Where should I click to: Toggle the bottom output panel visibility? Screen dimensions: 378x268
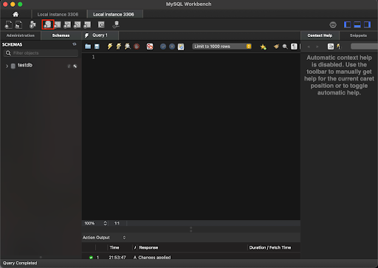click(x=357, y=24)
